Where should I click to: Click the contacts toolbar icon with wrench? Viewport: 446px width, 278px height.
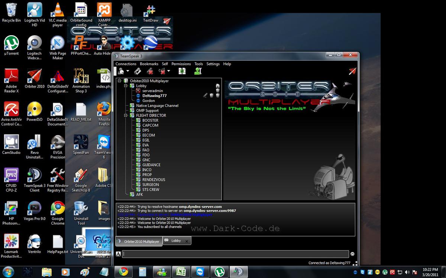coord(198,71)
